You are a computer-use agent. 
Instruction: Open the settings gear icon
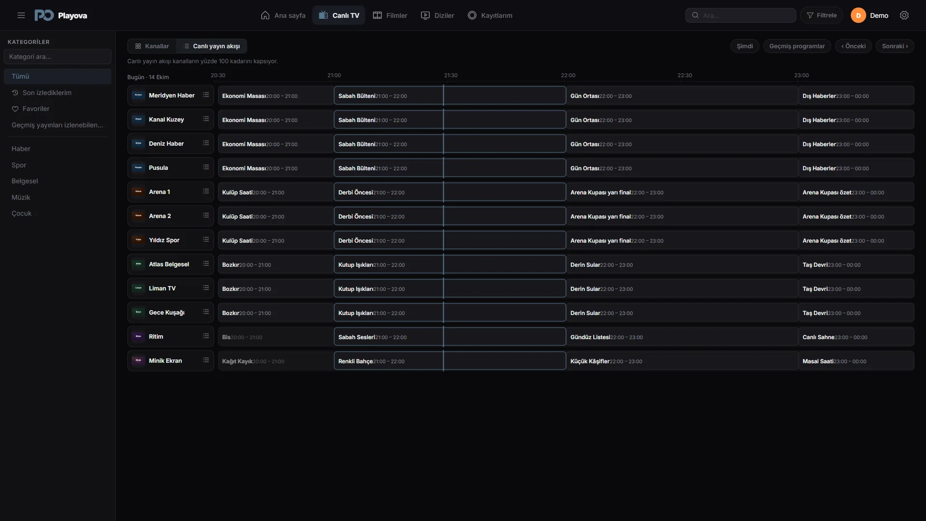click(904, 15)
